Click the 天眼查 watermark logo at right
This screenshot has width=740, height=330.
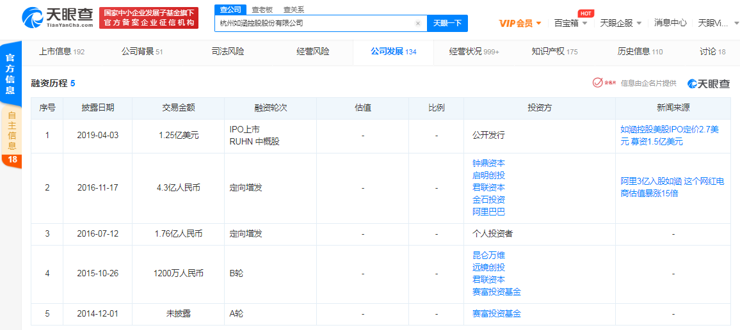click(x=709, y=84)
